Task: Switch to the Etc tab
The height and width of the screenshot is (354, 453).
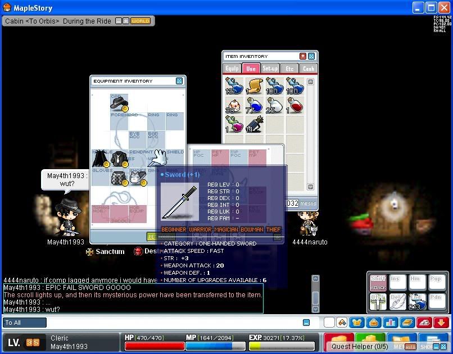Action: pyautogui.click(x=289, y=69)
